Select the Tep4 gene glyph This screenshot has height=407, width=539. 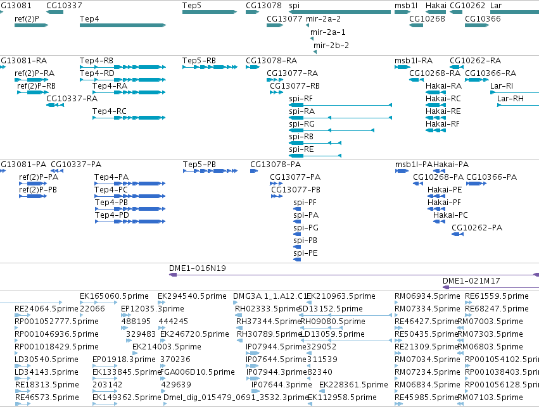coord(123,25)
